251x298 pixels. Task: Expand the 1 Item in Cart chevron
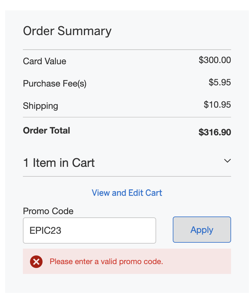(x=227, y=161)
